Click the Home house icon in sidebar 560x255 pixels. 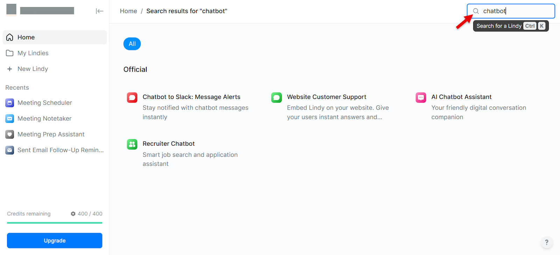point(10,37)
